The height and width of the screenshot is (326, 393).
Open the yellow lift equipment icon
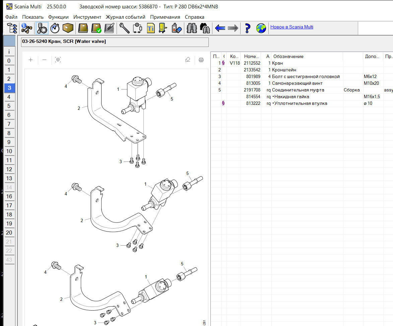[x=163, y=28]
